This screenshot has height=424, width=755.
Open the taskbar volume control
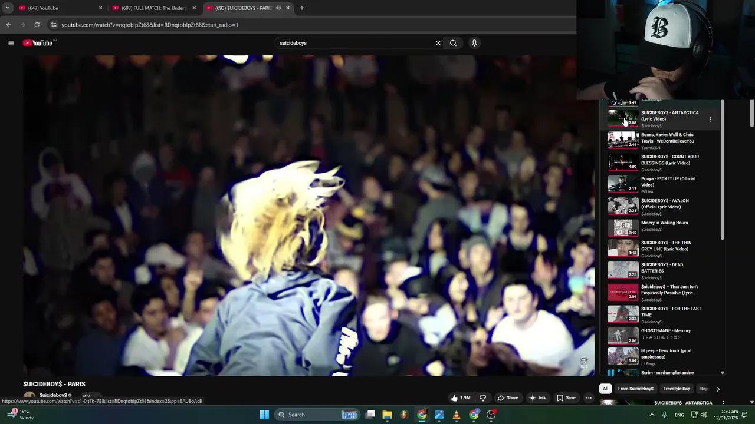704,415
